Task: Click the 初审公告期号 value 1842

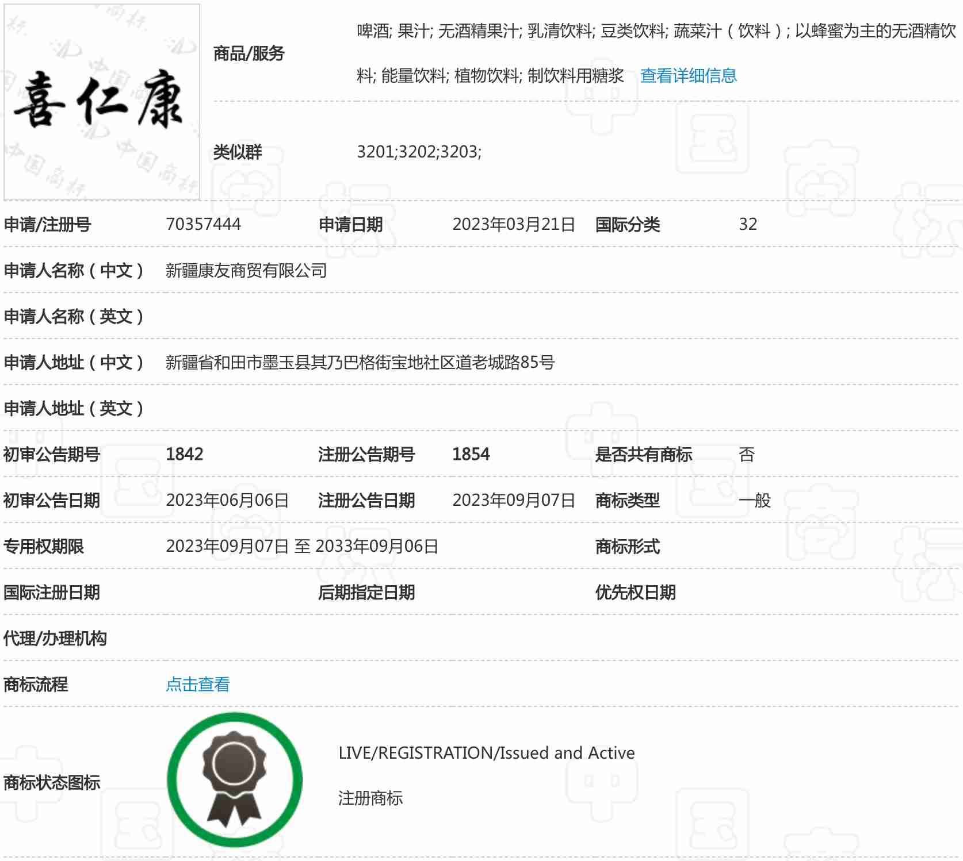Action: (184, 454)
